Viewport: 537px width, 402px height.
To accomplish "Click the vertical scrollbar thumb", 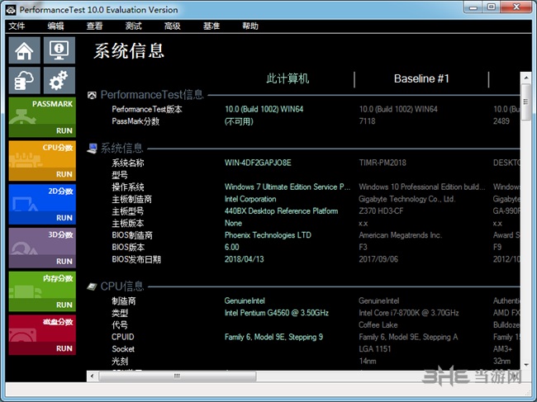I will (x=525, y=102).
